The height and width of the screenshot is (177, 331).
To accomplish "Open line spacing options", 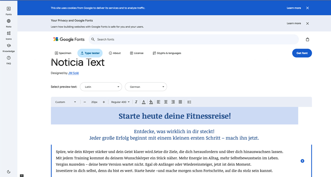I will [x=189, y=102].
